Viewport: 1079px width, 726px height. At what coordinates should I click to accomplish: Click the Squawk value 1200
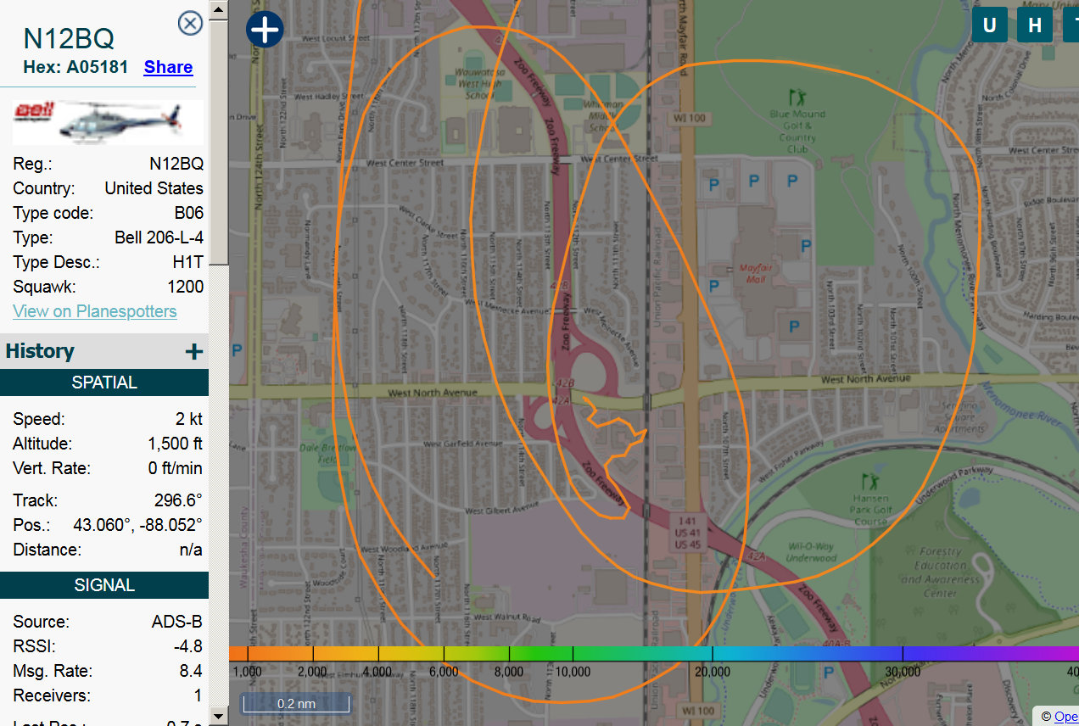185,287
